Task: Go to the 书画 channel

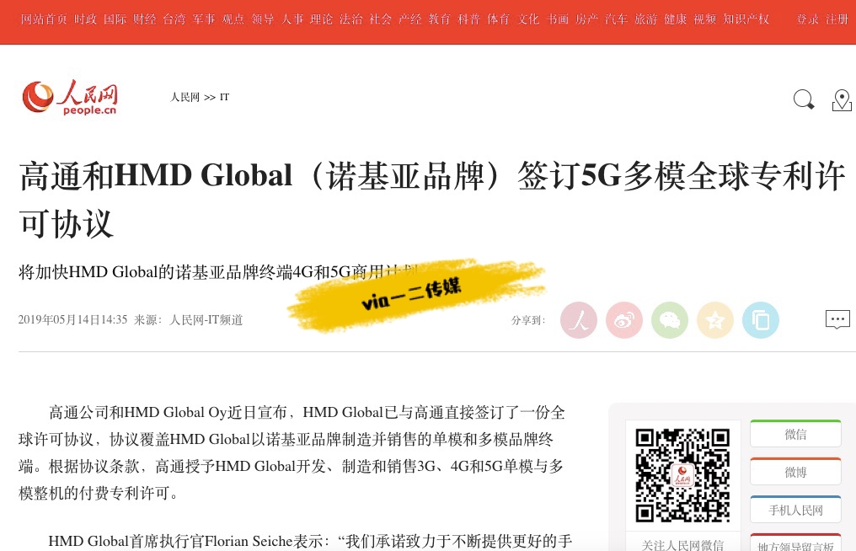Action: click(558, 19)
